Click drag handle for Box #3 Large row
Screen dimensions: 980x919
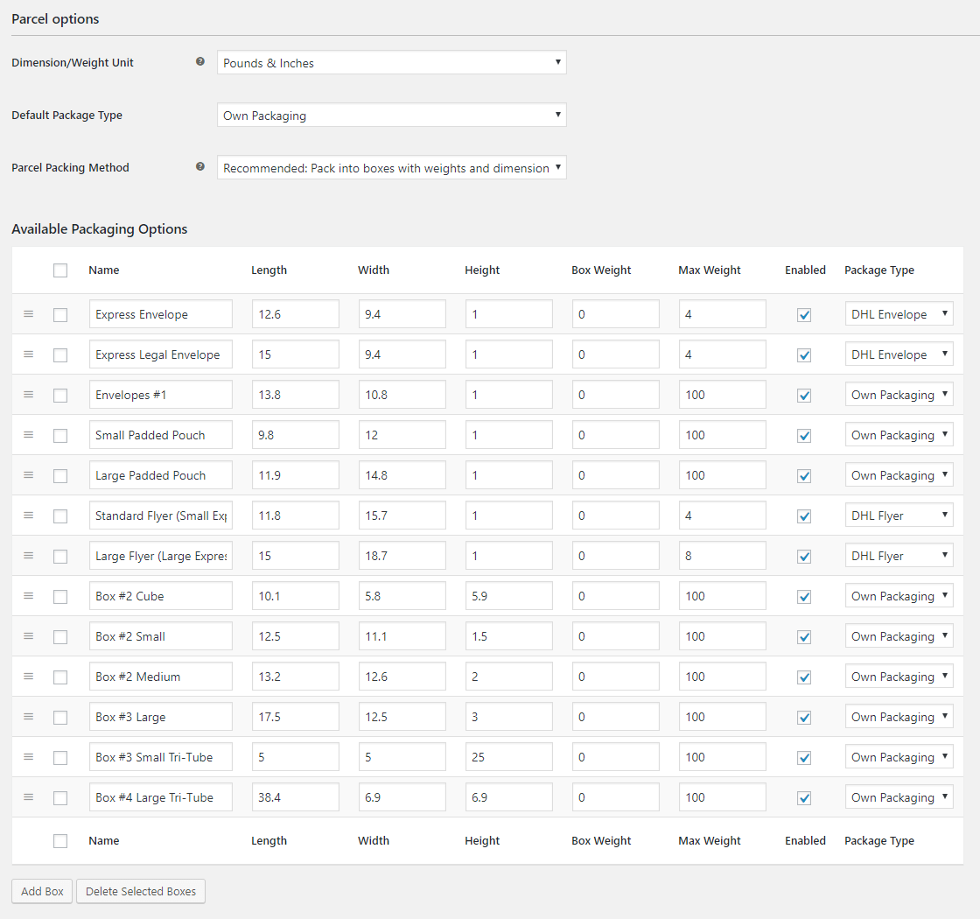tap(28, 717)
